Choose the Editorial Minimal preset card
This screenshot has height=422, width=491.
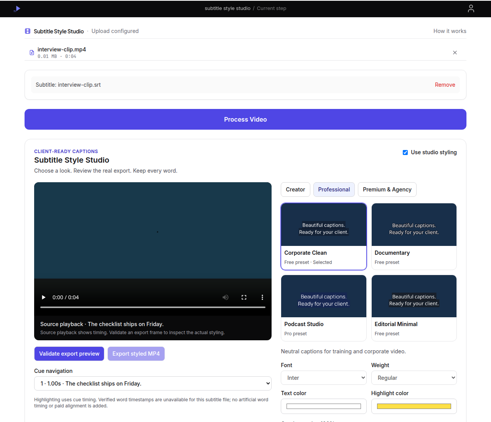click(414, 308)
